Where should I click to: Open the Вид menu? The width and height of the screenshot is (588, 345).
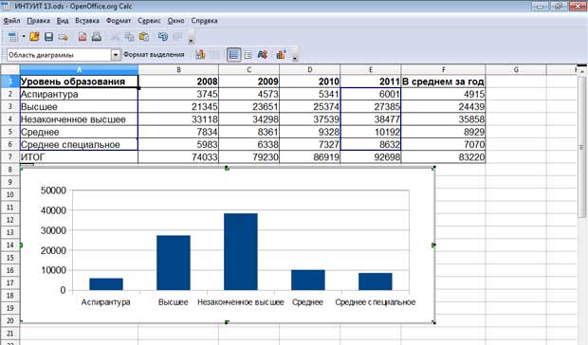[x=63, y=21]
